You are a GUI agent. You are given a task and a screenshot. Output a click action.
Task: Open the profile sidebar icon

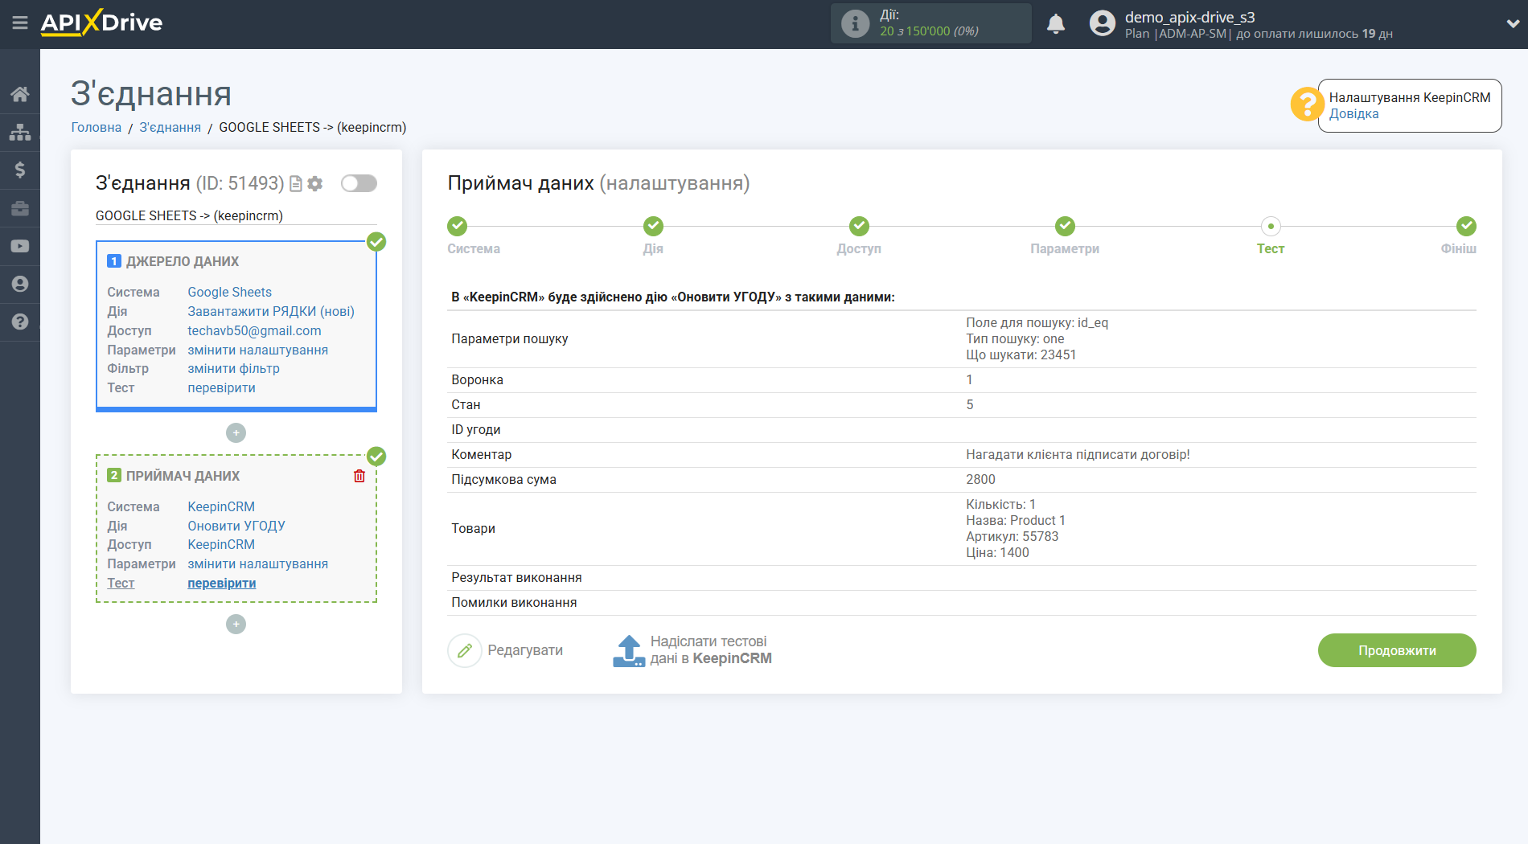(20, 284)
